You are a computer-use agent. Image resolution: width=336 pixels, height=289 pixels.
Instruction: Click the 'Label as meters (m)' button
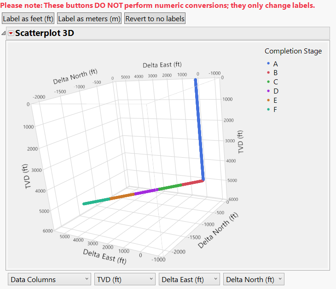89,18
